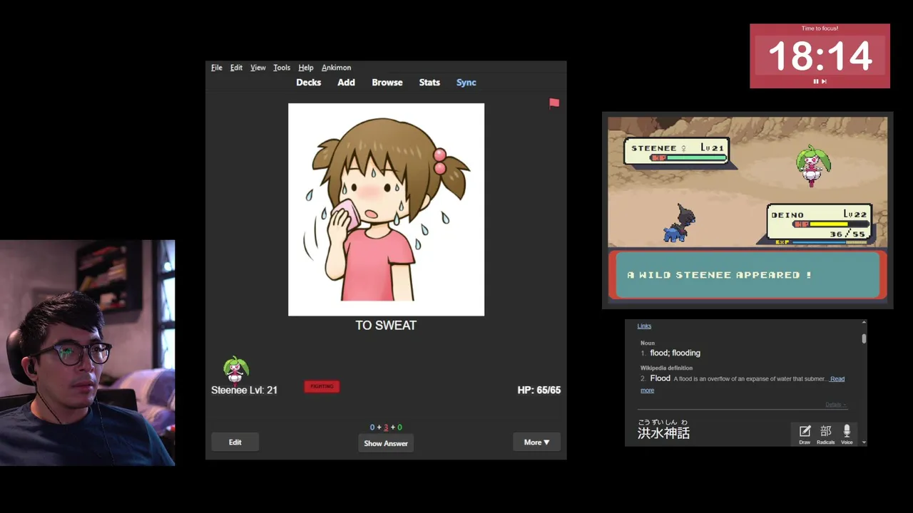Open the Add card dialog
Viewport: 913px width, 513px height.
pyautogui.click(x=346, y=83)
